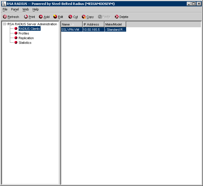This screenshot has width=203, height=186.
Task: Open the File menu
Action: coord(5,9)
